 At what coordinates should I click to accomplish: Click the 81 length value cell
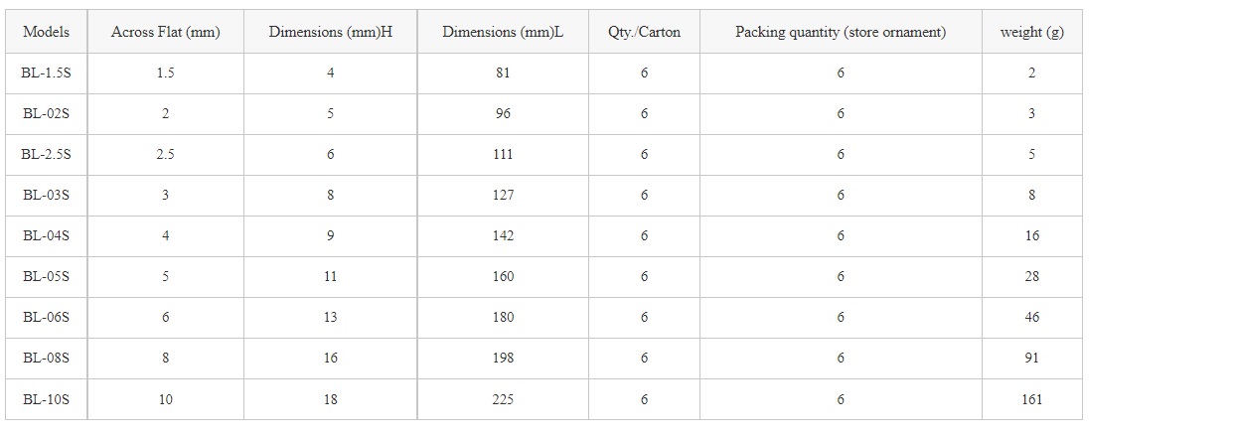click(504, 73)
